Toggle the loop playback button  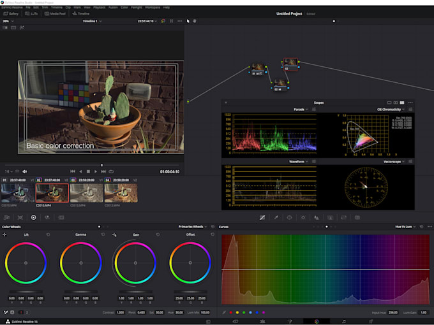point(111,171)
